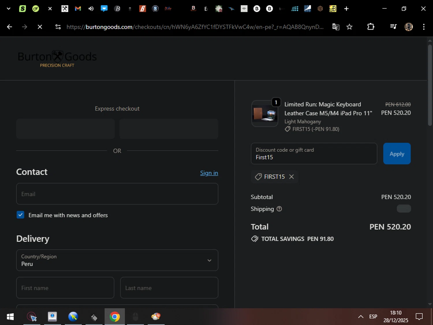Click the Magic Keyboard case product thumbnail
Viewport: 433px width, 325px height.
tap(265, 114)
